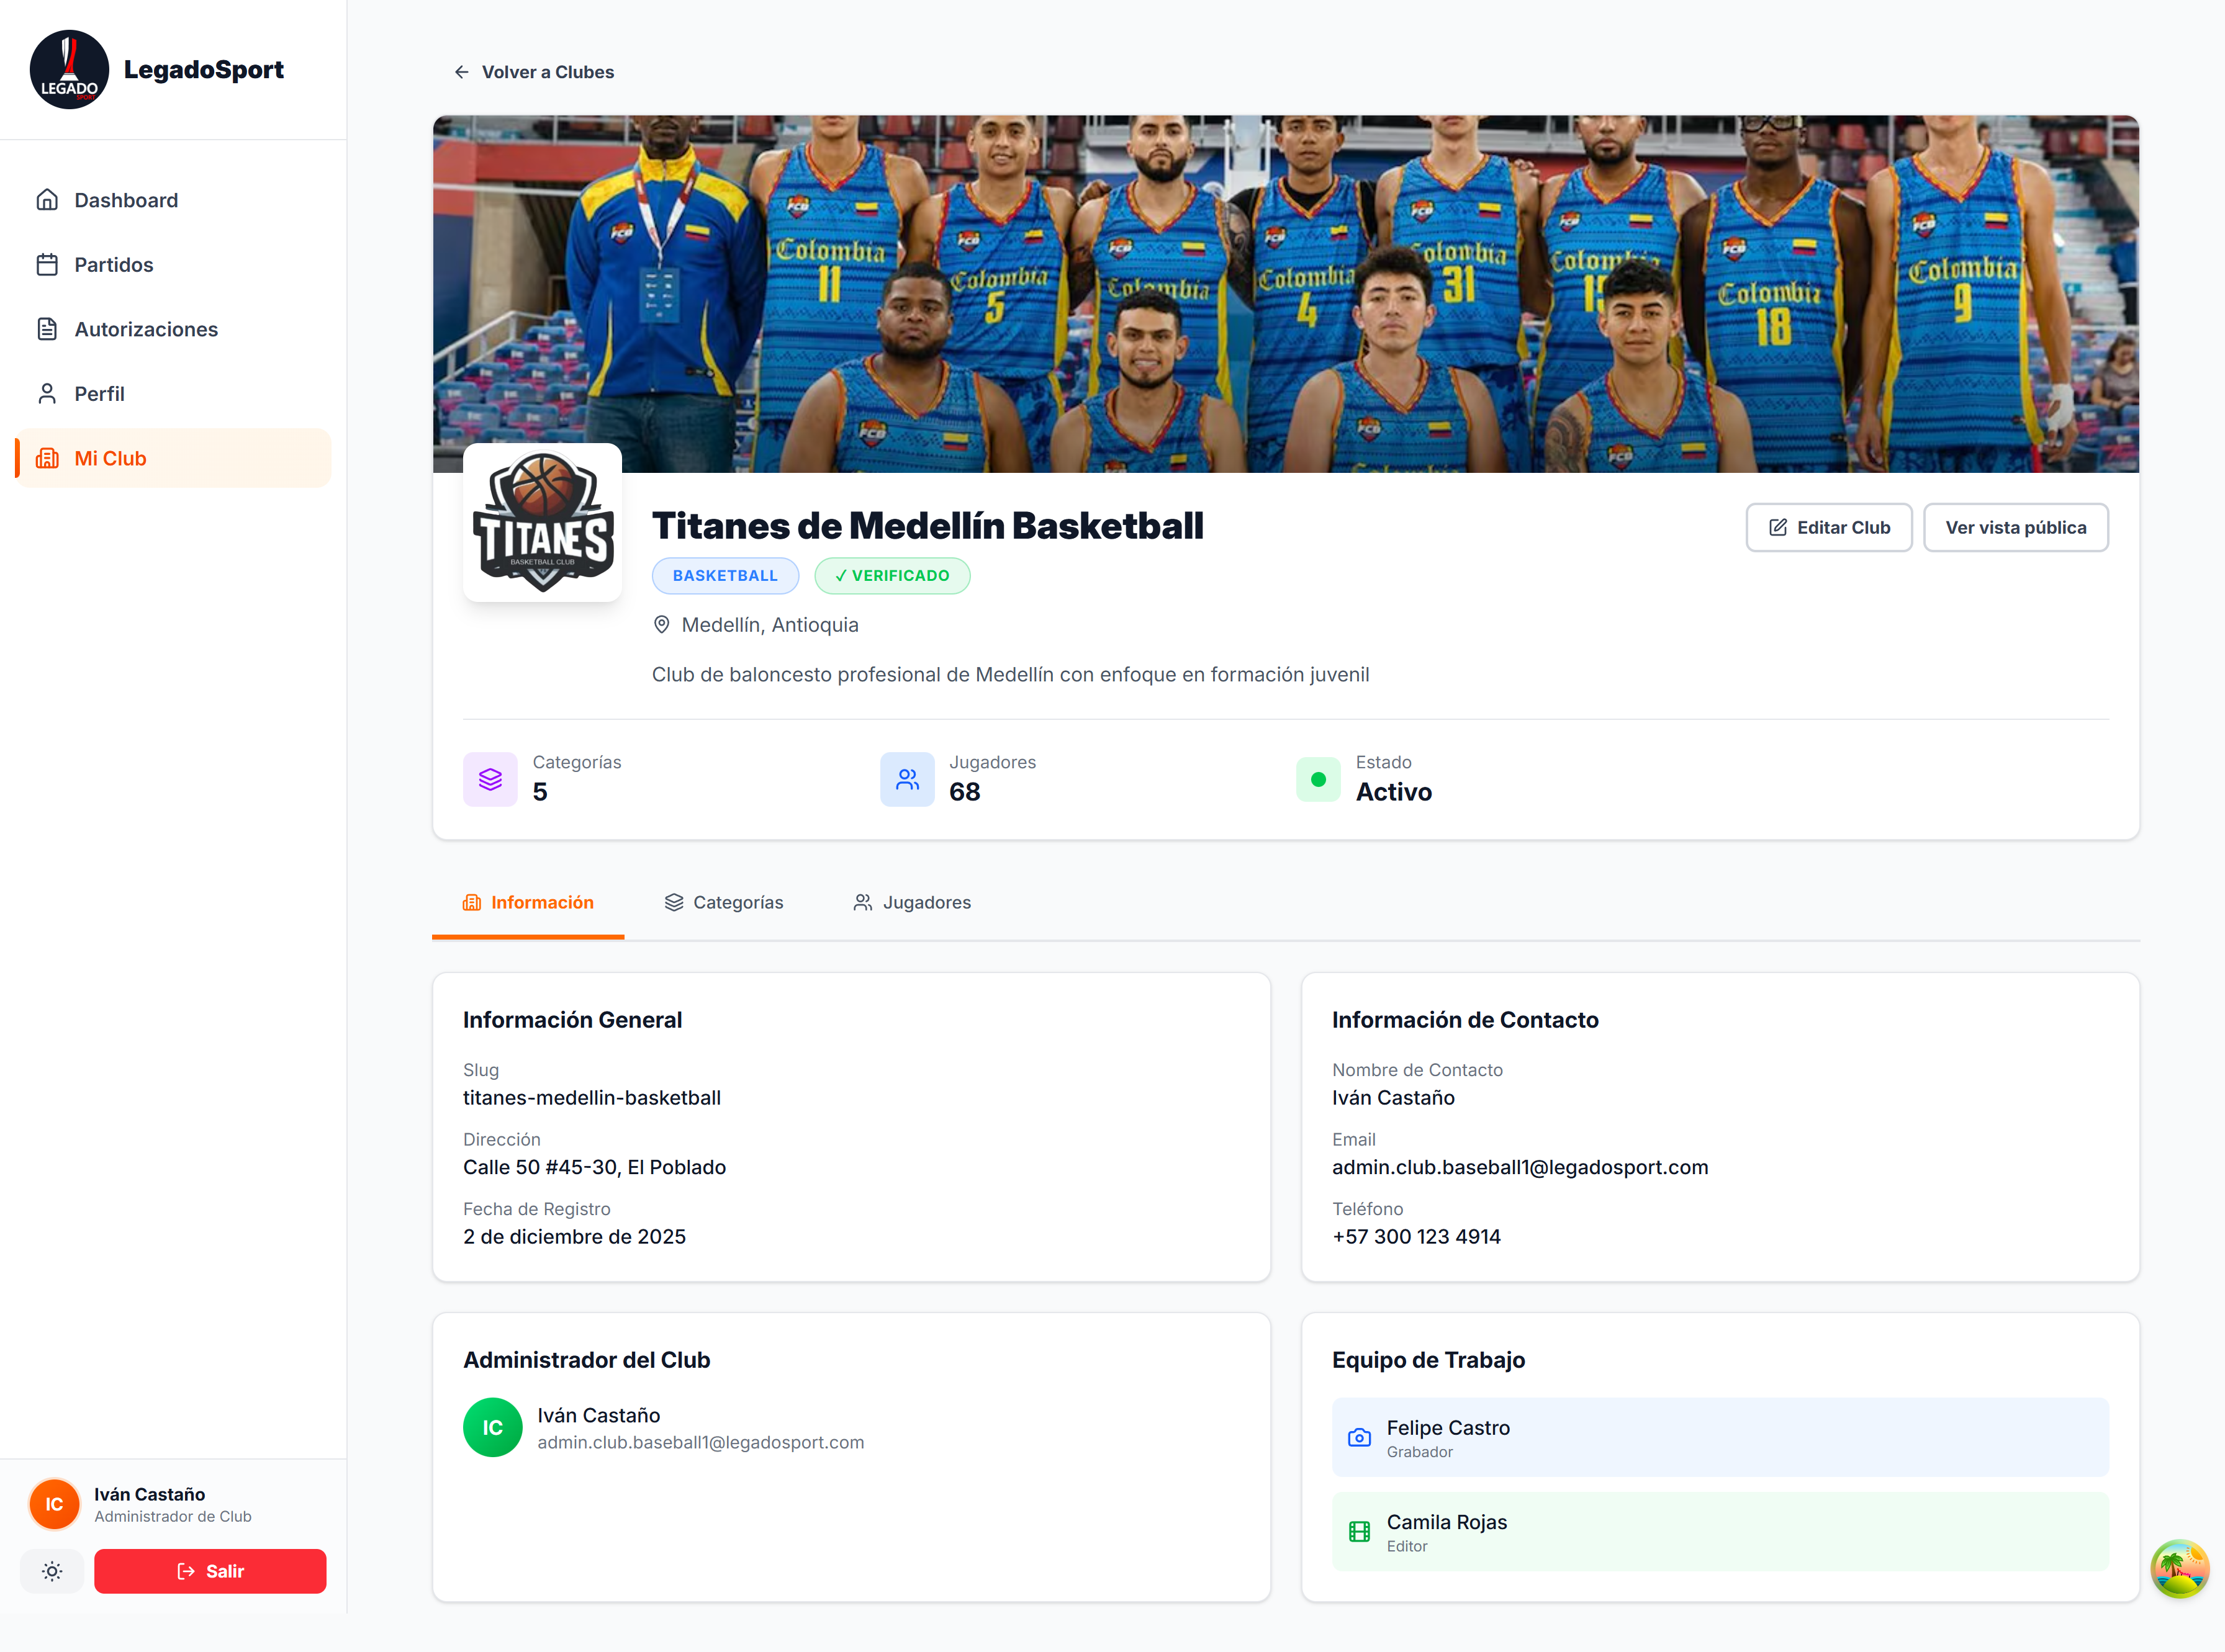Image resolution: width=2225 pixels, height=1652 pixels.
Task: Toggle the light/dark theme sun button
Action: point(52,1571)
